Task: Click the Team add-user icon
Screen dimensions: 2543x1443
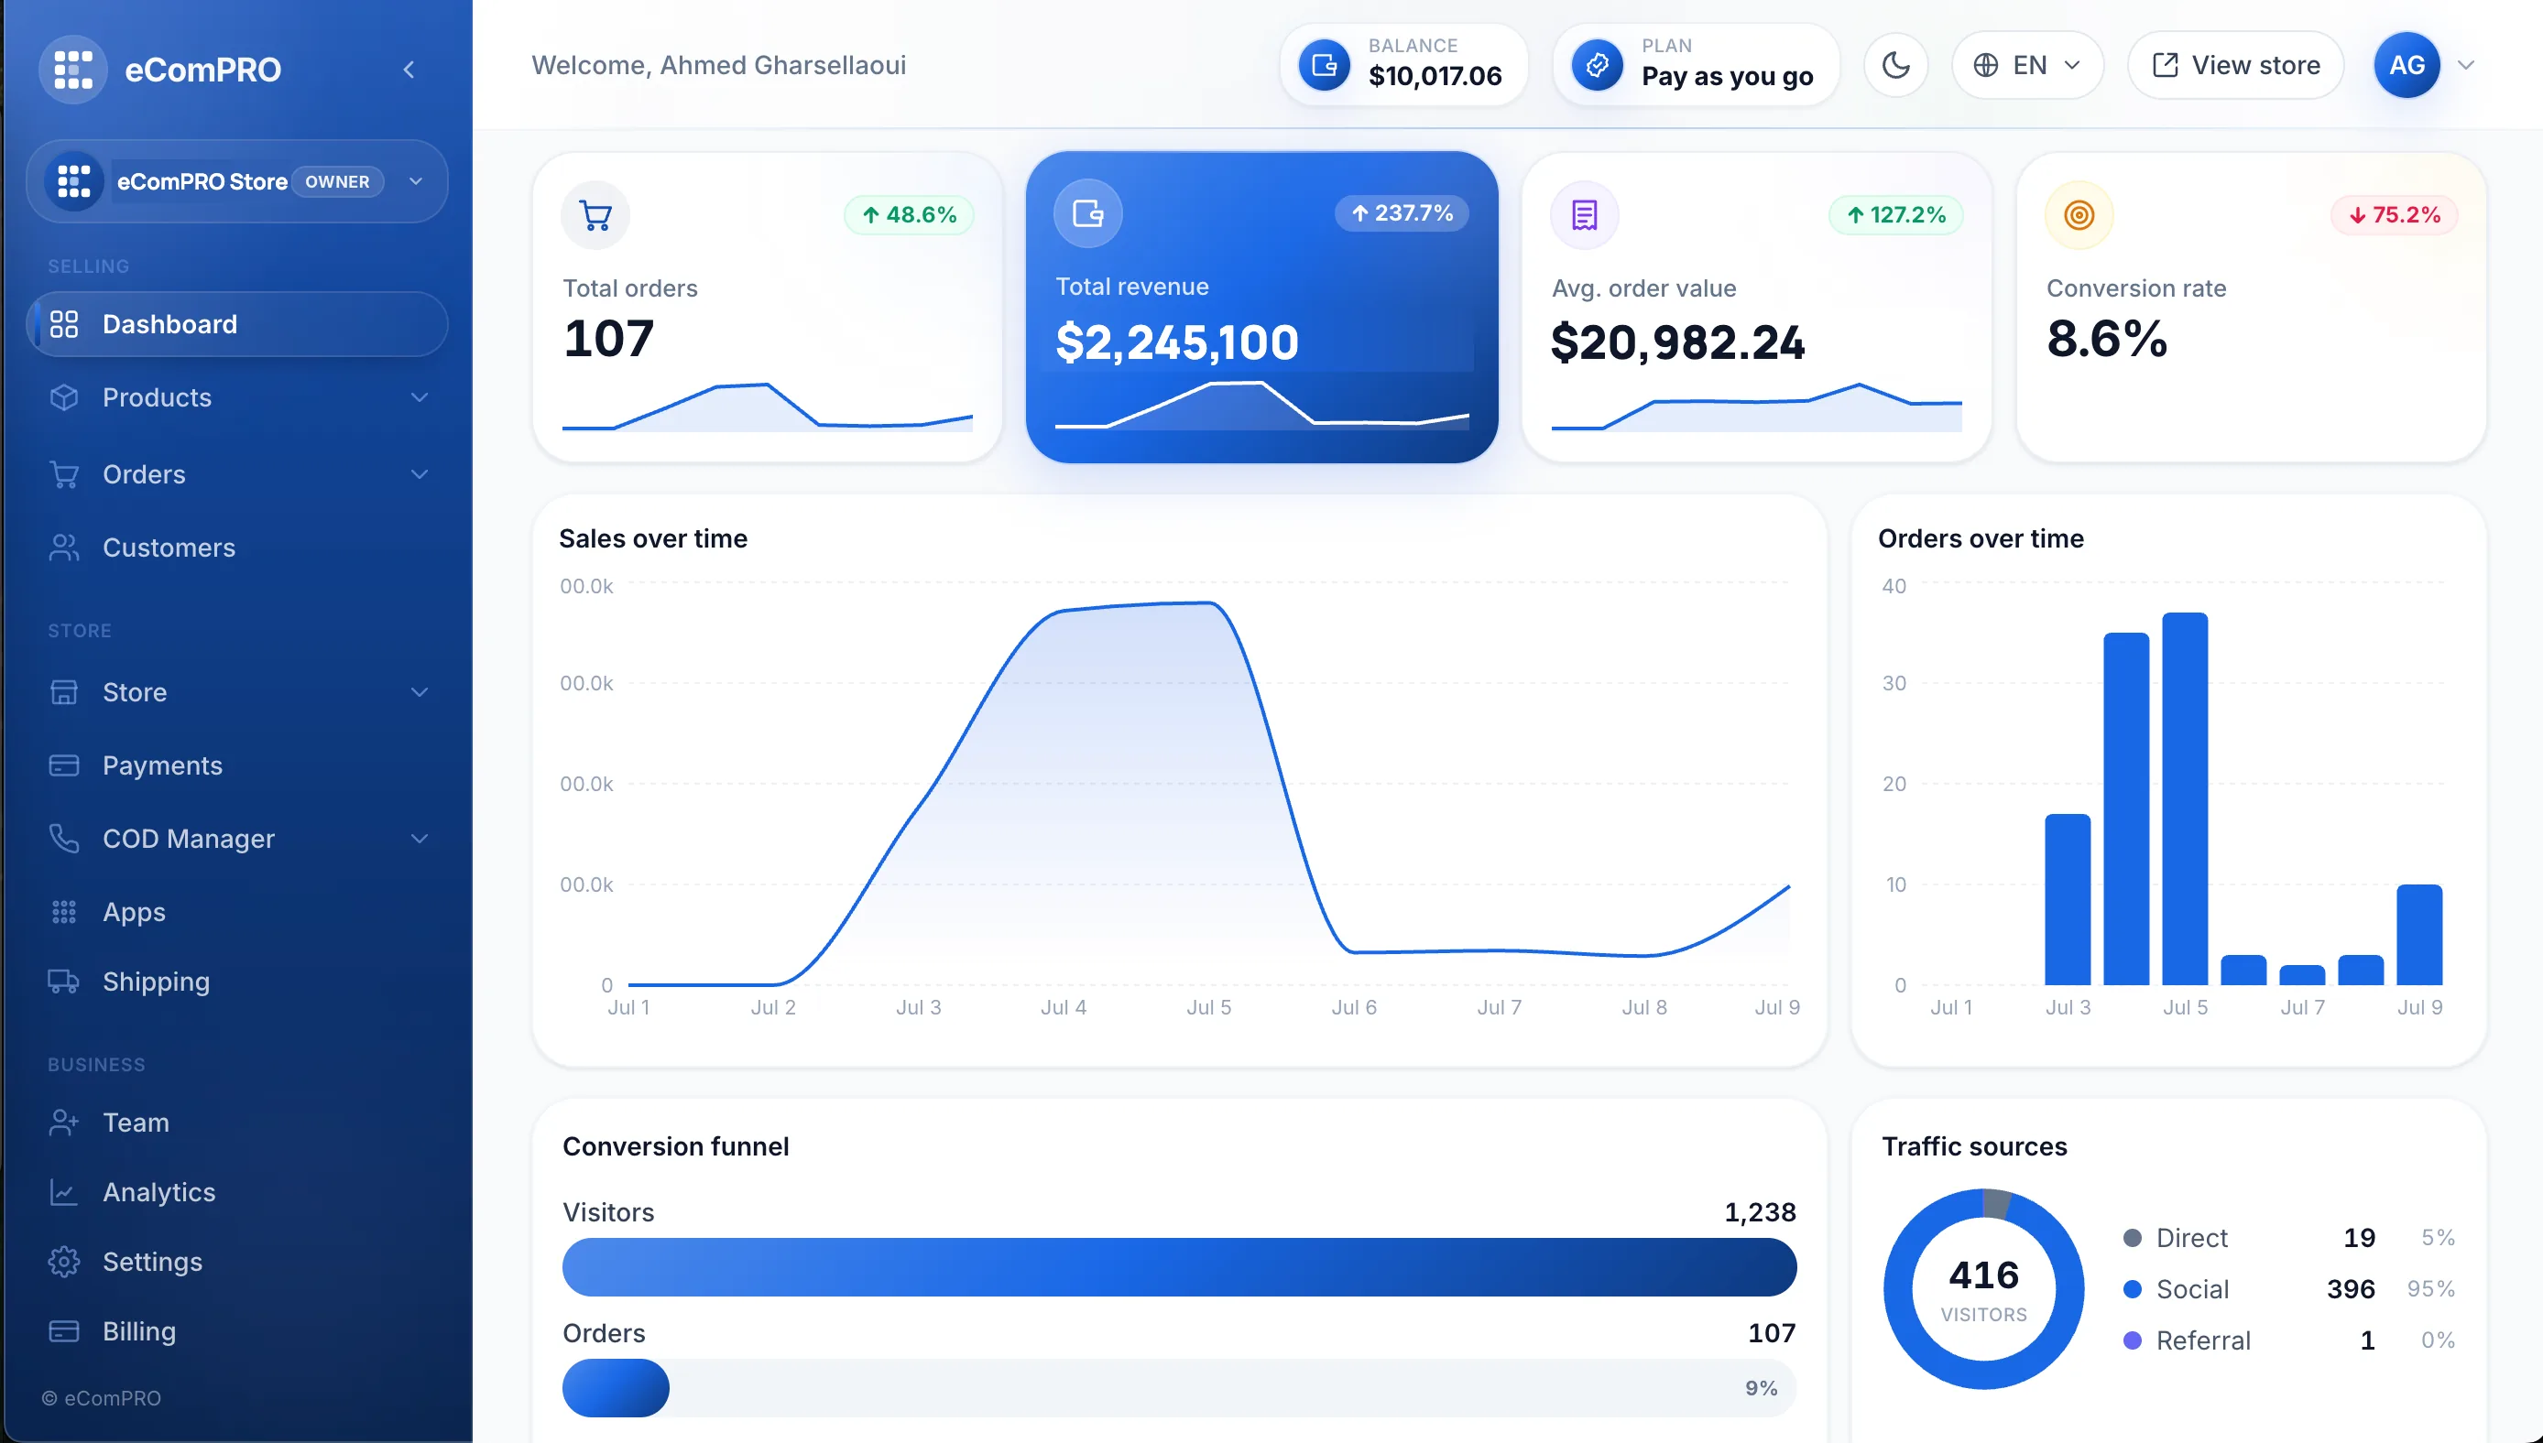Action: [x=63, y=1122]
